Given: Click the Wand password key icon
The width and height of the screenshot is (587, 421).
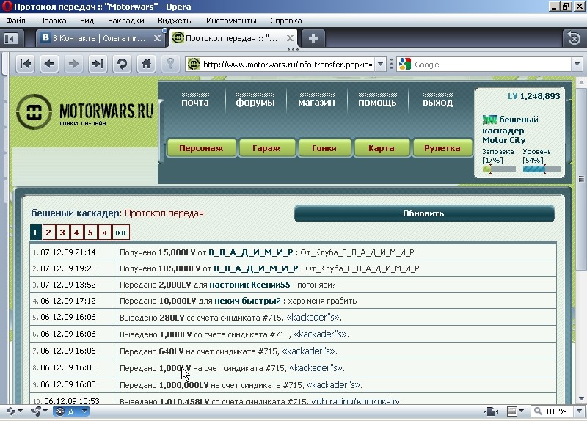Looking at the screenshot, I should (170, 64).
